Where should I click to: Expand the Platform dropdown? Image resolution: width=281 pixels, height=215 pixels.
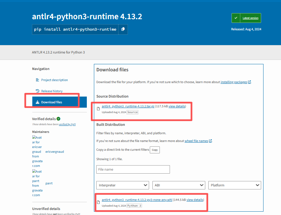point(235,185)
